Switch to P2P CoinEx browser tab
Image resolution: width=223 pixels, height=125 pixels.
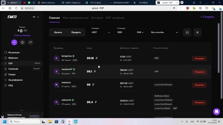coord(95,2)
